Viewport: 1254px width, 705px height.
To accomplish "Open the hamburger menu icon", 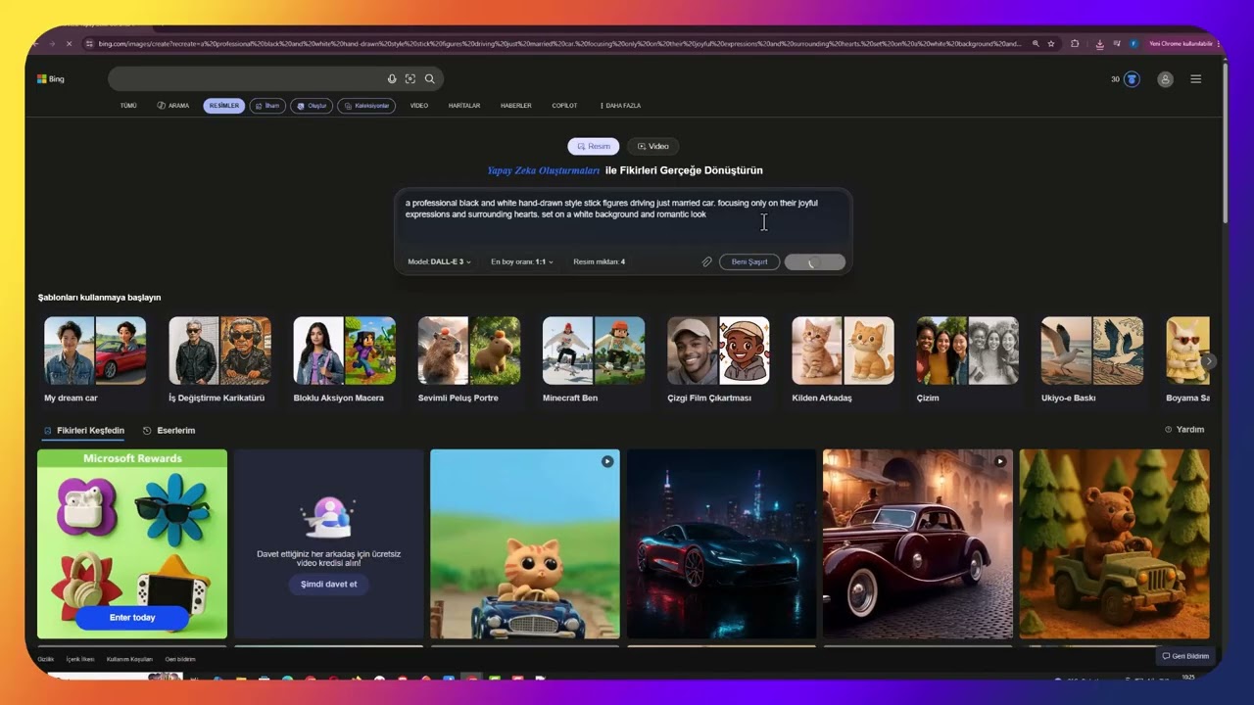I will coord(1195,79).
